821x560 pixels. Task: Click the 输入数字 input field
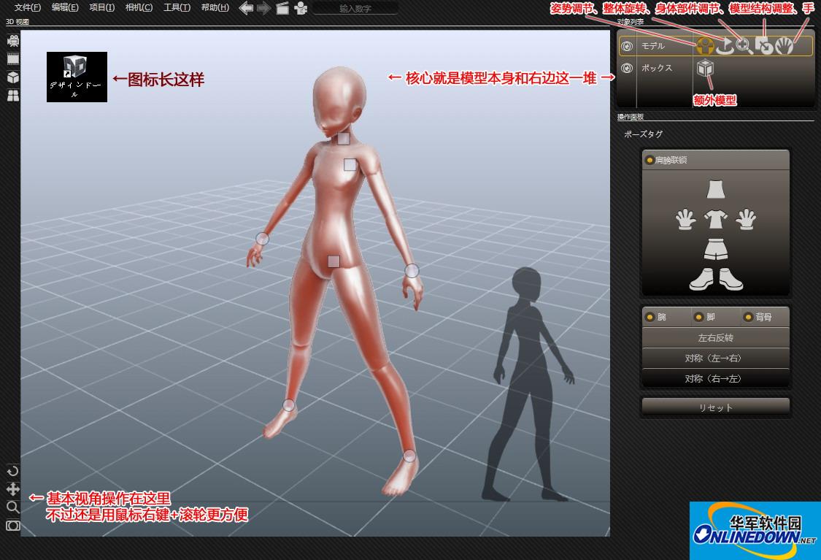(x=355, y=9)
